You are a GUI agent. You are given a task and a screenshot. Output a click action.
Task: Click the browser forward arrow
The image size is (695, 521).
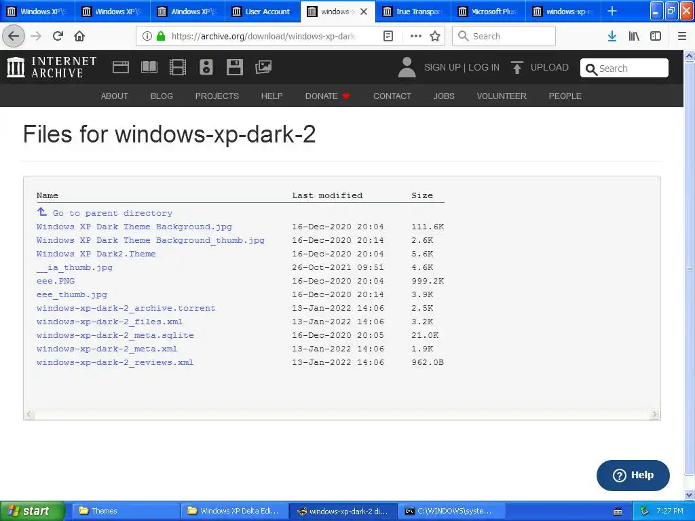point(36,36)
